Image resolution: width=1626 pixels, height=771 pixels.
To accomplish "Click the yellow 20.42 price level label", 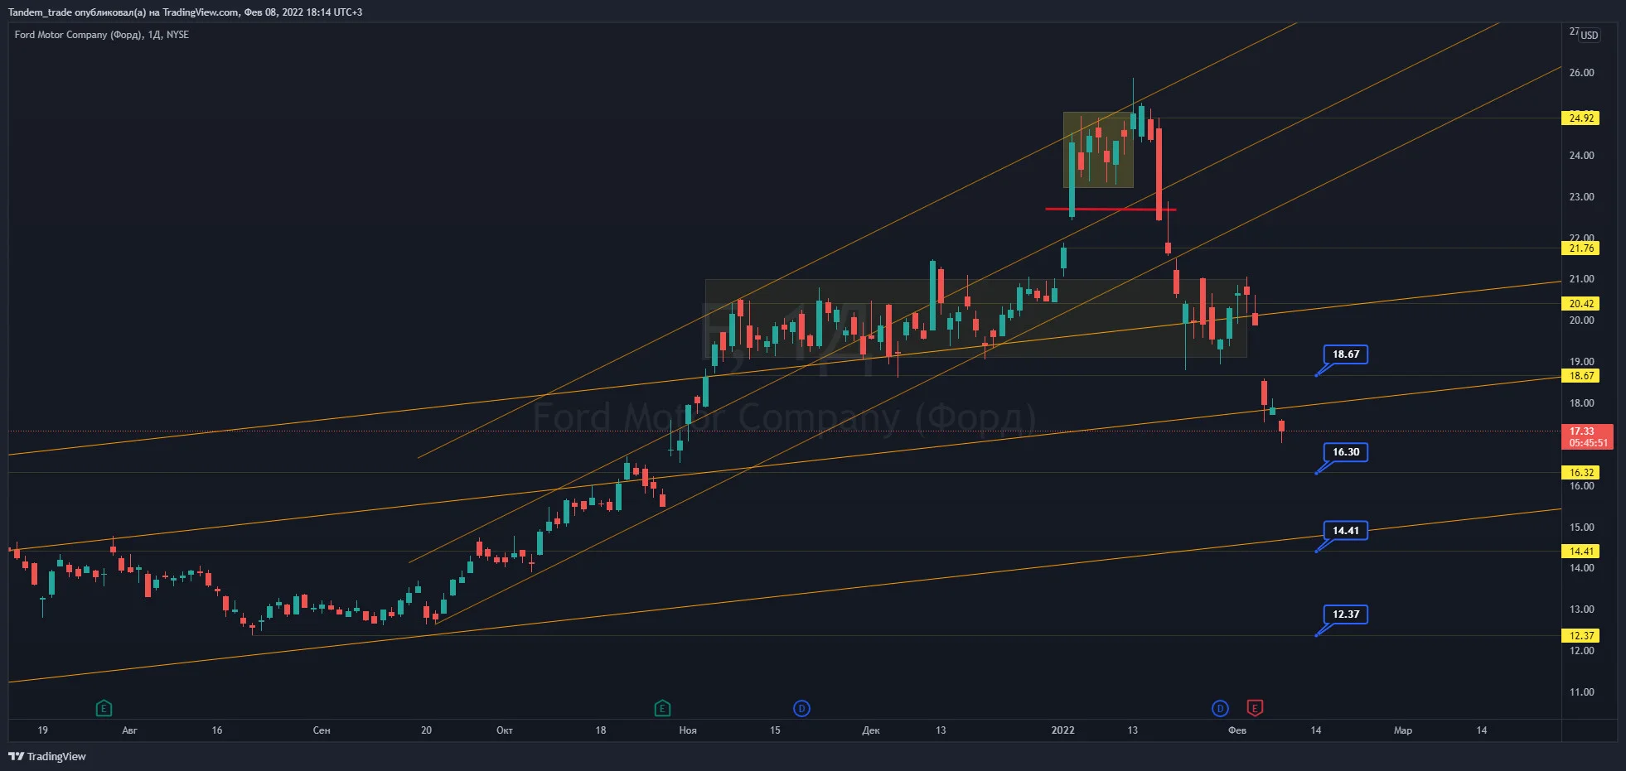I will 1581,304.
